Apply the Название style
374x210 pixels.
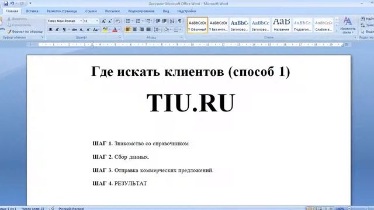tap(282, 25)
